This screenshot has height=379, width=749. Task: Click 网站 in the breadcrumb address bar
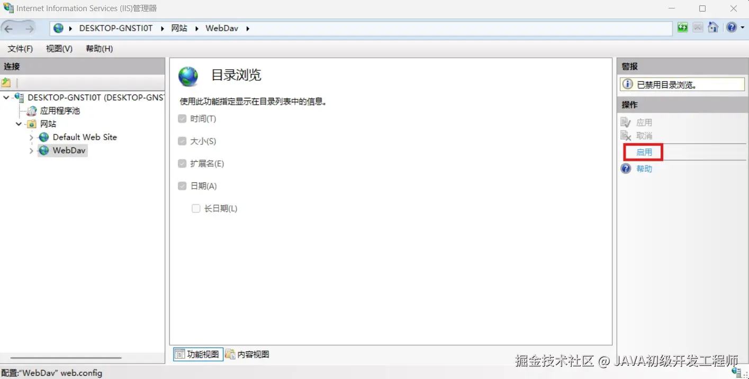[179, 27]
